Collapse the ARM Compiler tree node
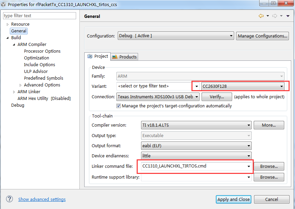Screen dimensions: 295x209 coord(14,45)
